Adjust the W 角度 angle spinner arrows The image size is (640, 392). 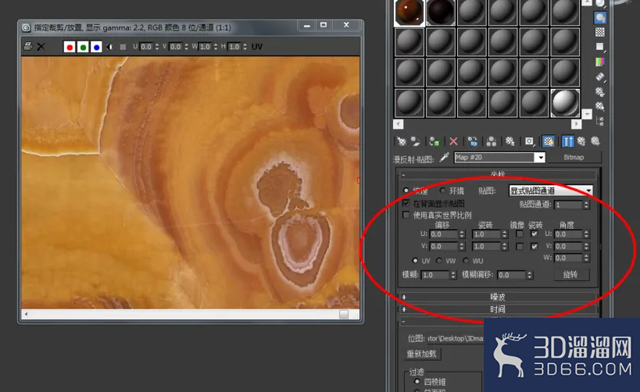(x=586, y=258)
